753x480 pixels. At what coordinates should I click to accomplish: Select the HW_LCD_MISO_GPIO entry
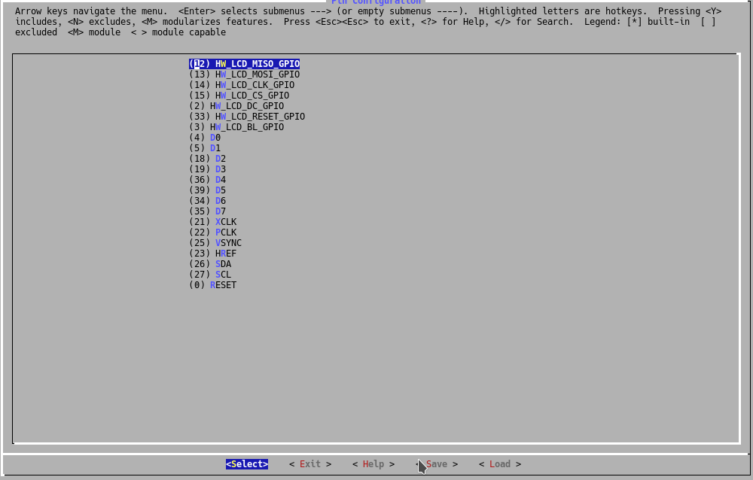click(244, 64)
